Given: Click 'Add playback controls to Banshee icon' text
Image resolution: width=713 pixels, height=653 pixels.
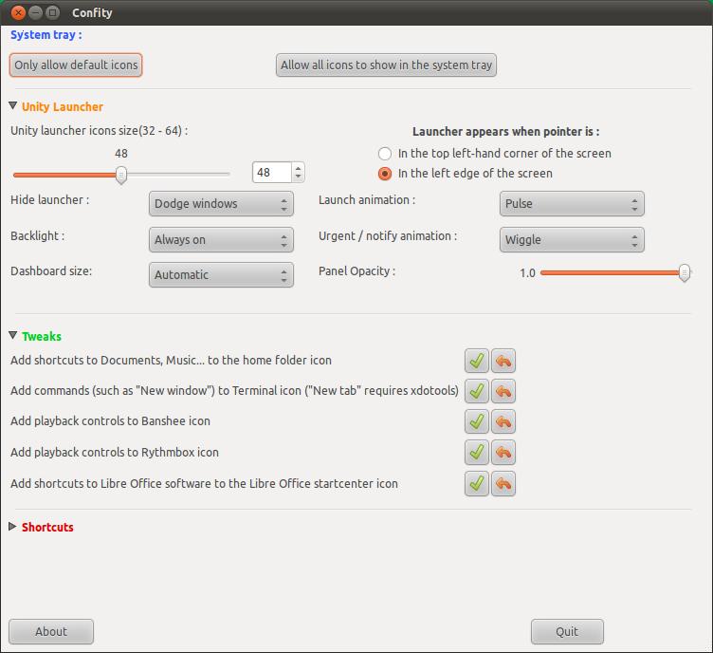Looking at the screenshot, I should point(111,420).
